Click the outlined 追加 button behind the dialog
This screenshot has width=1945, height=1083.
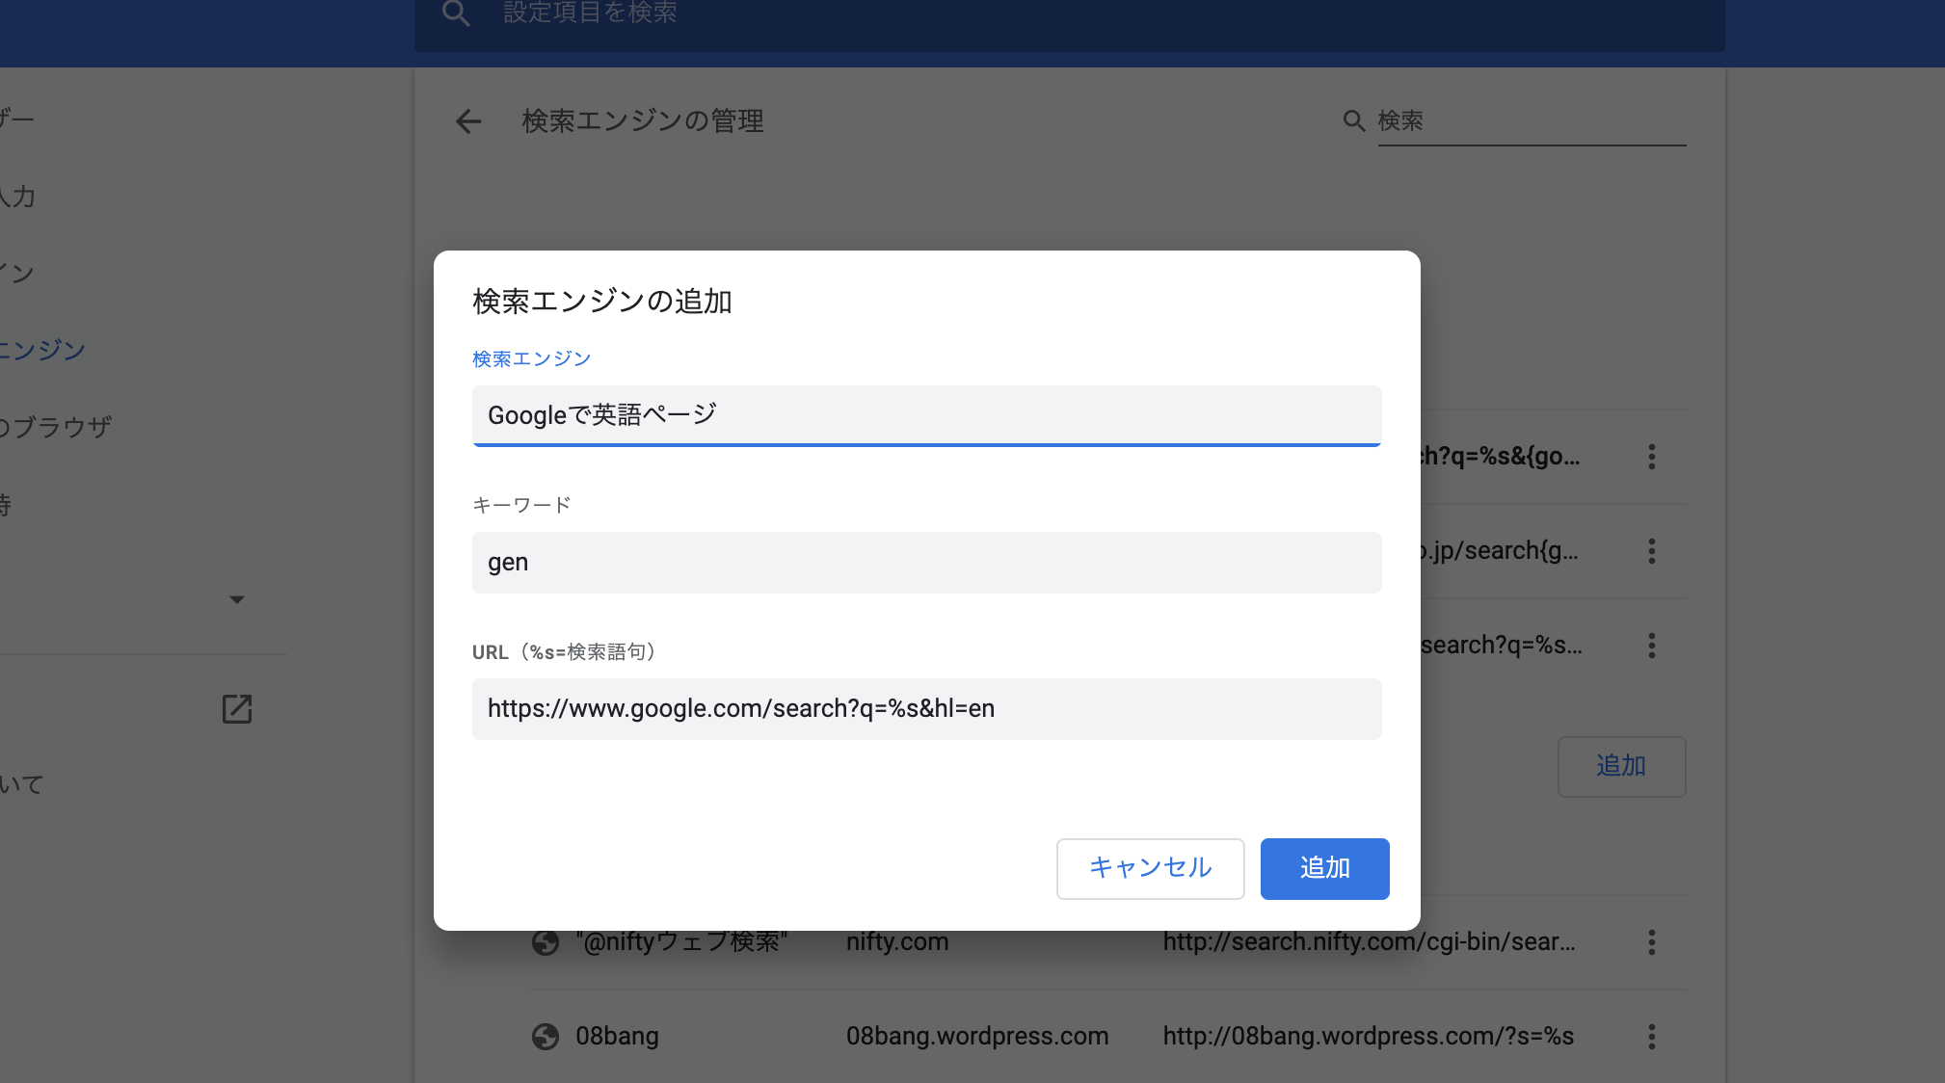click(1621, 766)
